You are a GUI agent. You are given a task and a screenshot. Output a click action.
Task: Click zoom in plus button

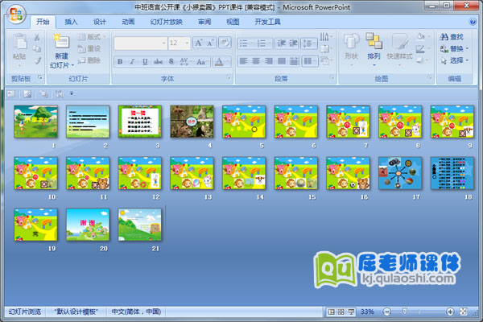[450, 312]
